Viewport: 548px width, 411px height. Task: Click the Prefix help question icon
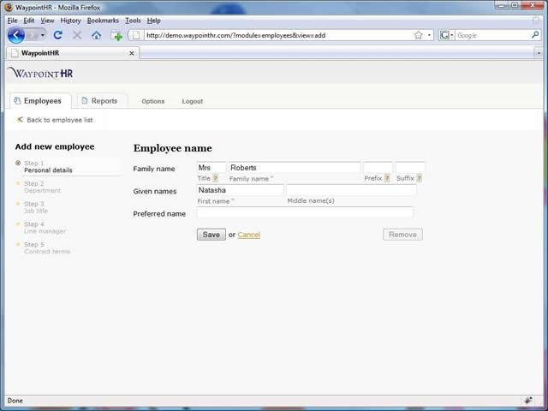(386, 178)
